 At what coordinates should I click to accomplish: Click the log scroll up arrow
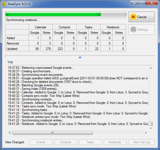click(x=151, y=68)
